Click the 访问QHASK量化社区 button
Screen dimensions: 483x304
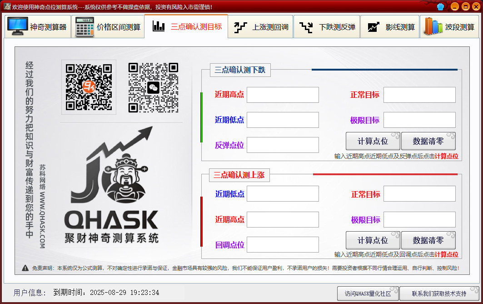[x=368, y=294]
